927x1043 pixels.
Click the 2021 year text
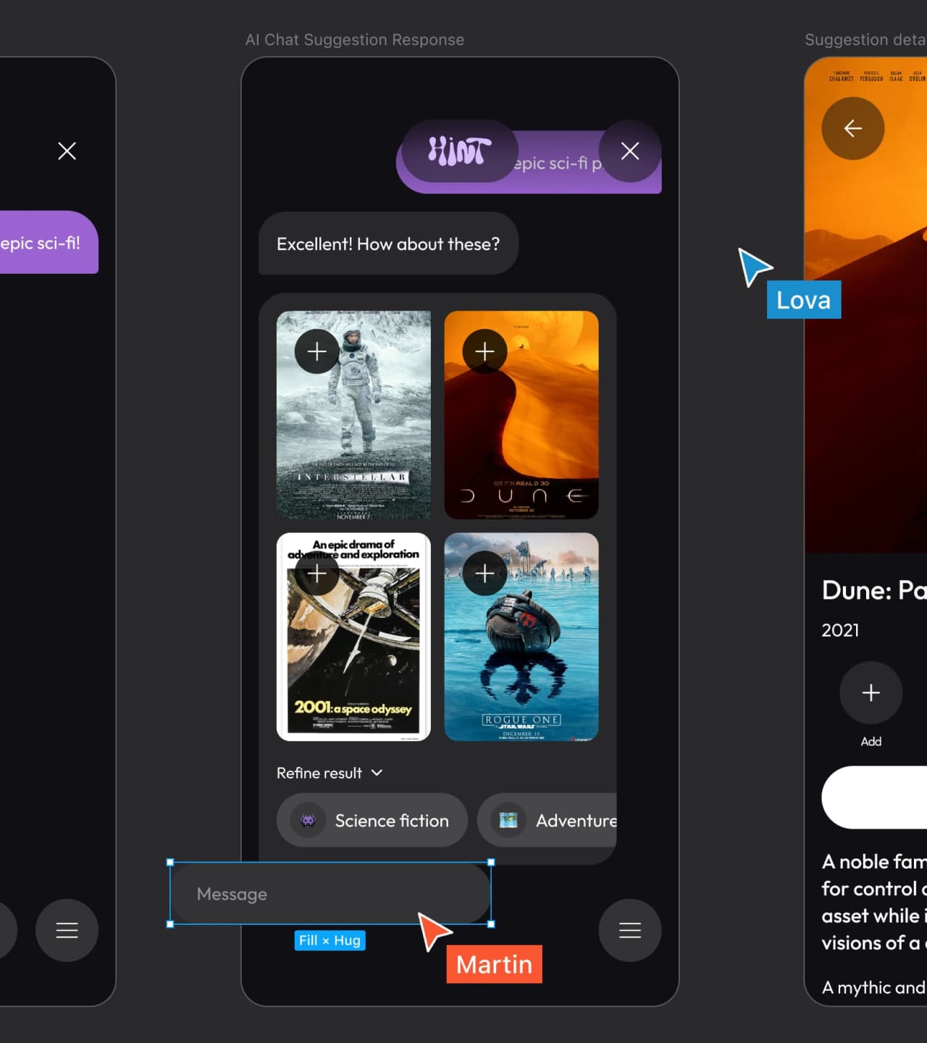(840, 630)
